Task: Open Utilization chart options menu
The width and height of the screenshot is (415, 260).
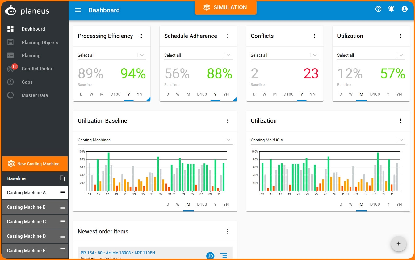Action: 401,121
